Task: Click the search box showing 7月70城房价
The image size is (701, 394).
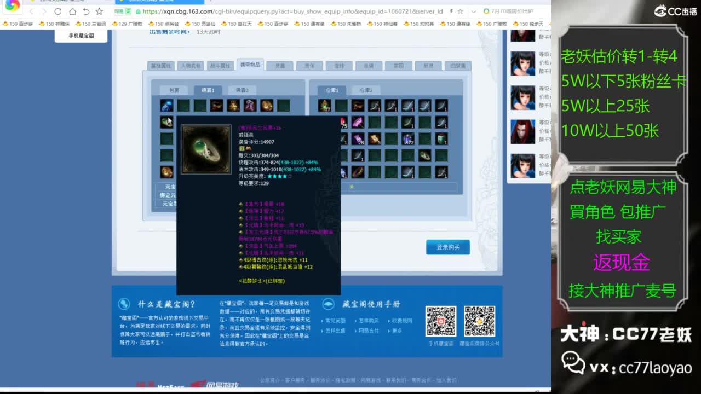Action: pos(512,11)
